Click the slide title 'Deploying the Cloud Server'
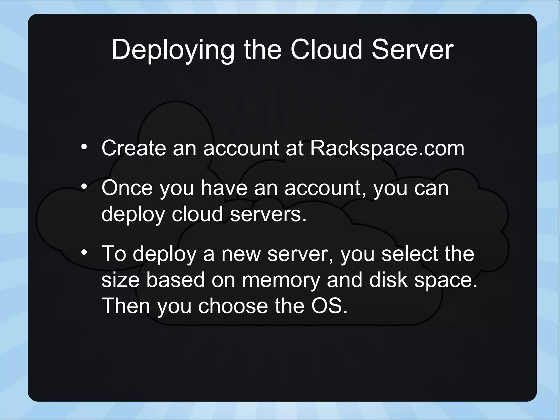This screenshot has width=560, height=420. (282, 50)
